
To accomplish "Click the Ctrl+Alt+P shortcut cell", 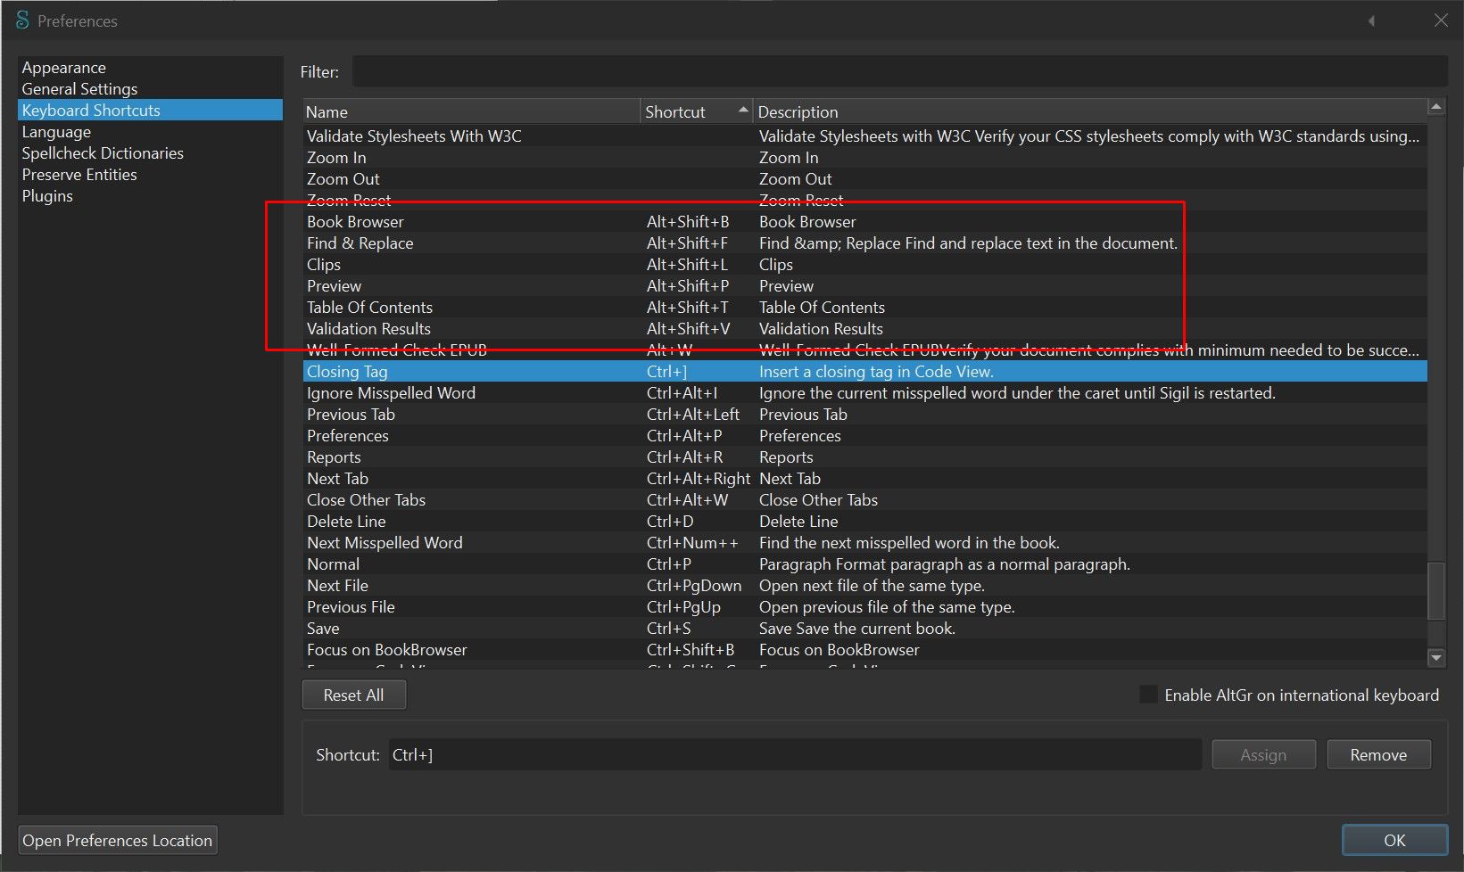I will click(684, 436).
